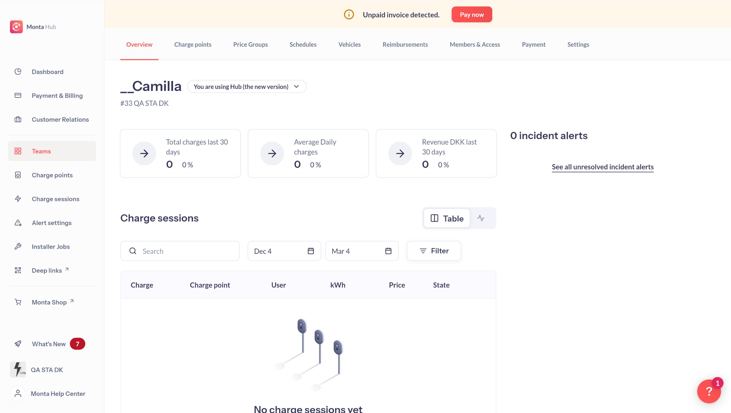Open the Dashboard pie chart icon

tap(18, 72)
